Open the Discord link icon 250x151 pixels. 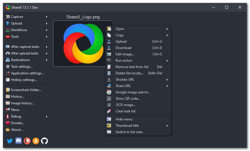[18, 141]
